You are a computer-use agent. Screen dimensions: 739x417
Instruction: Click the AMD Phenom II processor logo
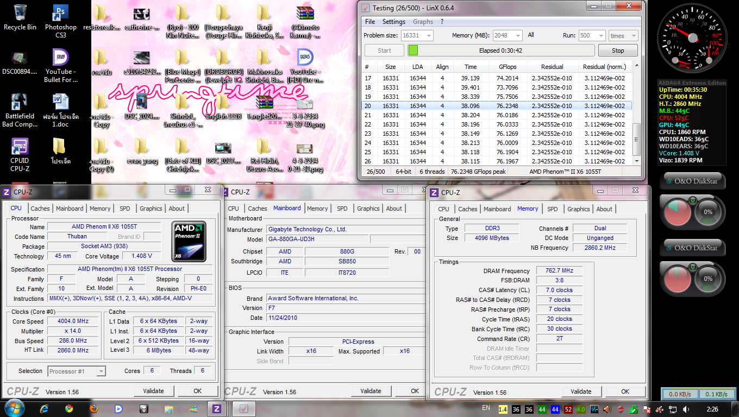(189, 241)
